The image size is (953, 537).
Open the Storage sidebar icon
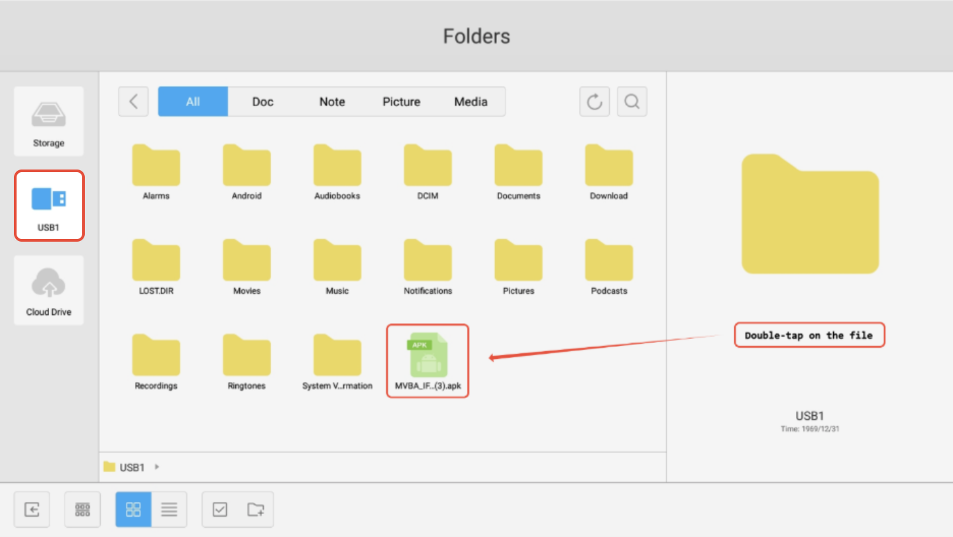48,121
